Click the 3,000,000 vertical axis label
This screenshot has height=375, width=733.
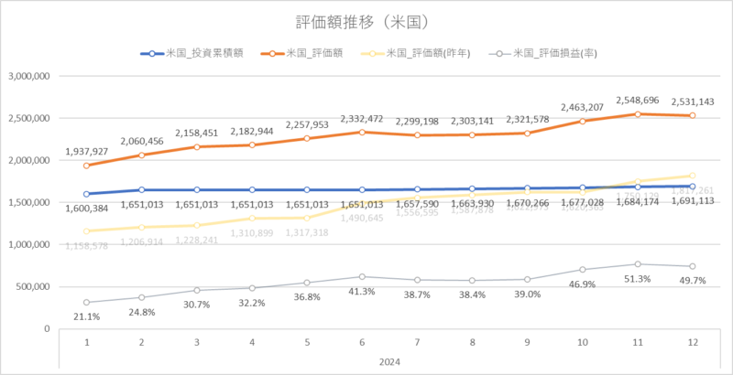(x=29, y=76)
